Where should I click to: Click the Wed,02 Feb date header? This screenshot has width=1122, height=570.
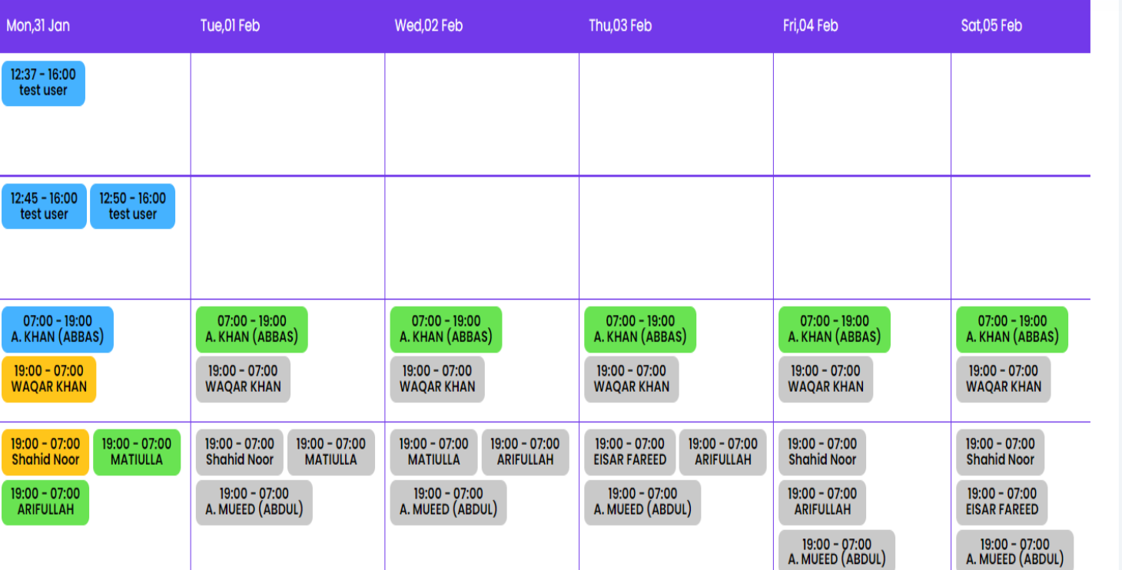[x=429, y=26]
